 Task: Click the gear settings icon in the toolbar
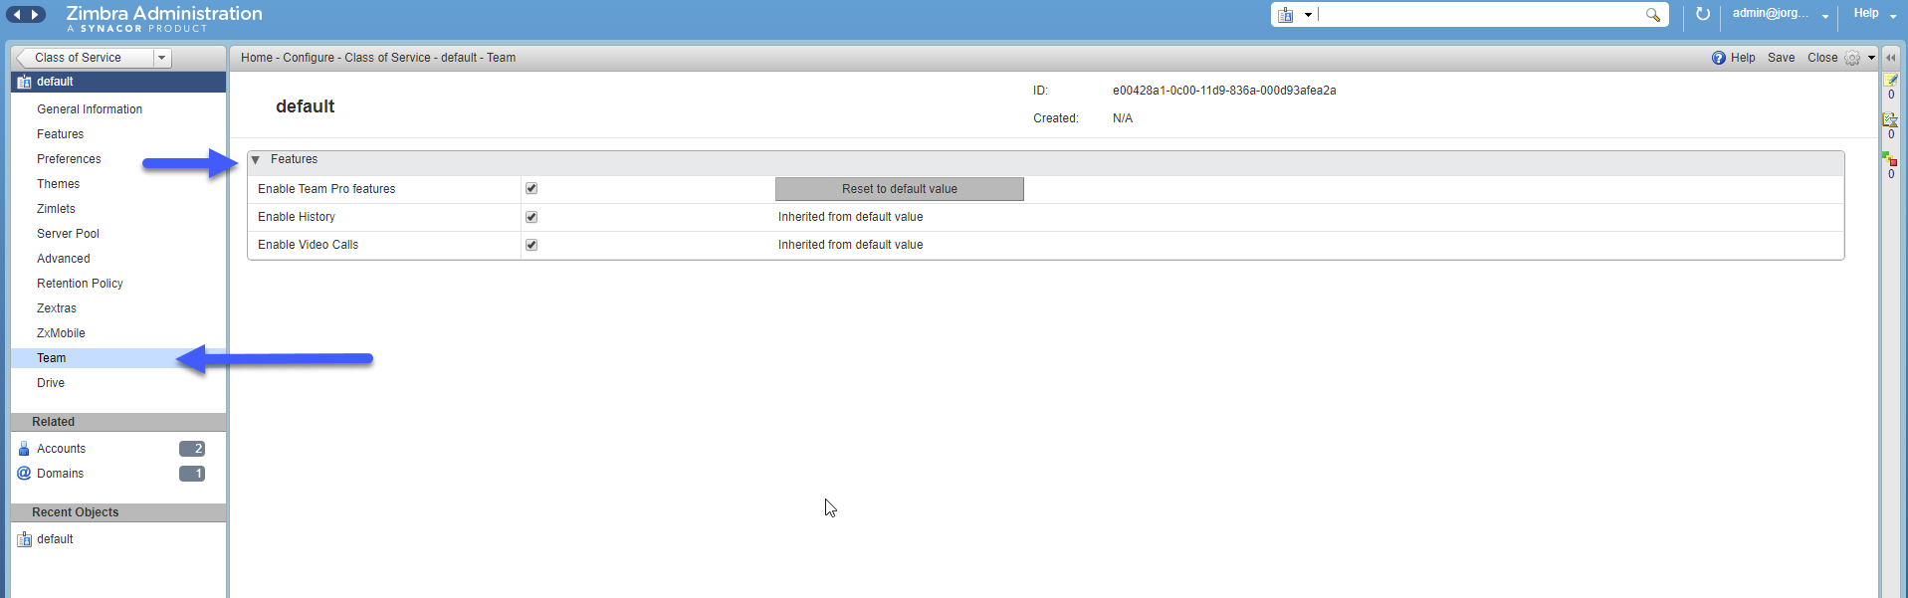pyautogui.click(x=1852, y=58)
